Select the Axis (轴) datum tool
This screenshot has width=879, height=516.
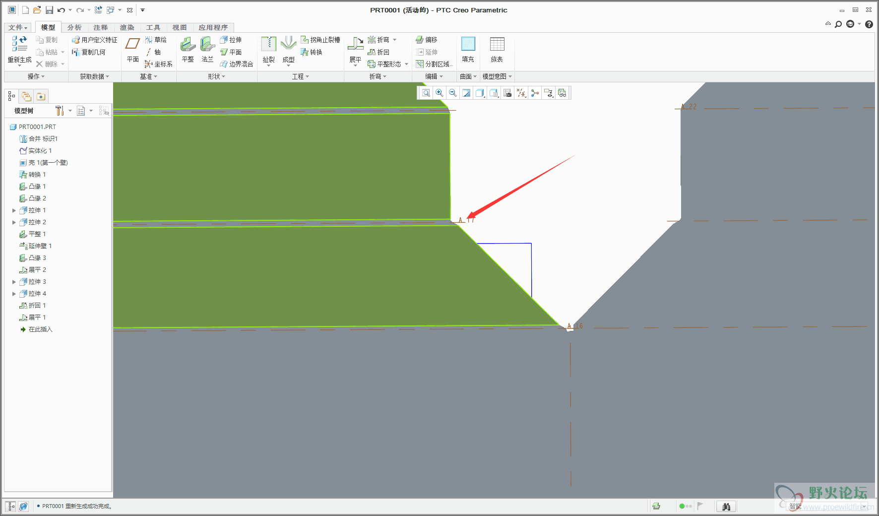153,52
